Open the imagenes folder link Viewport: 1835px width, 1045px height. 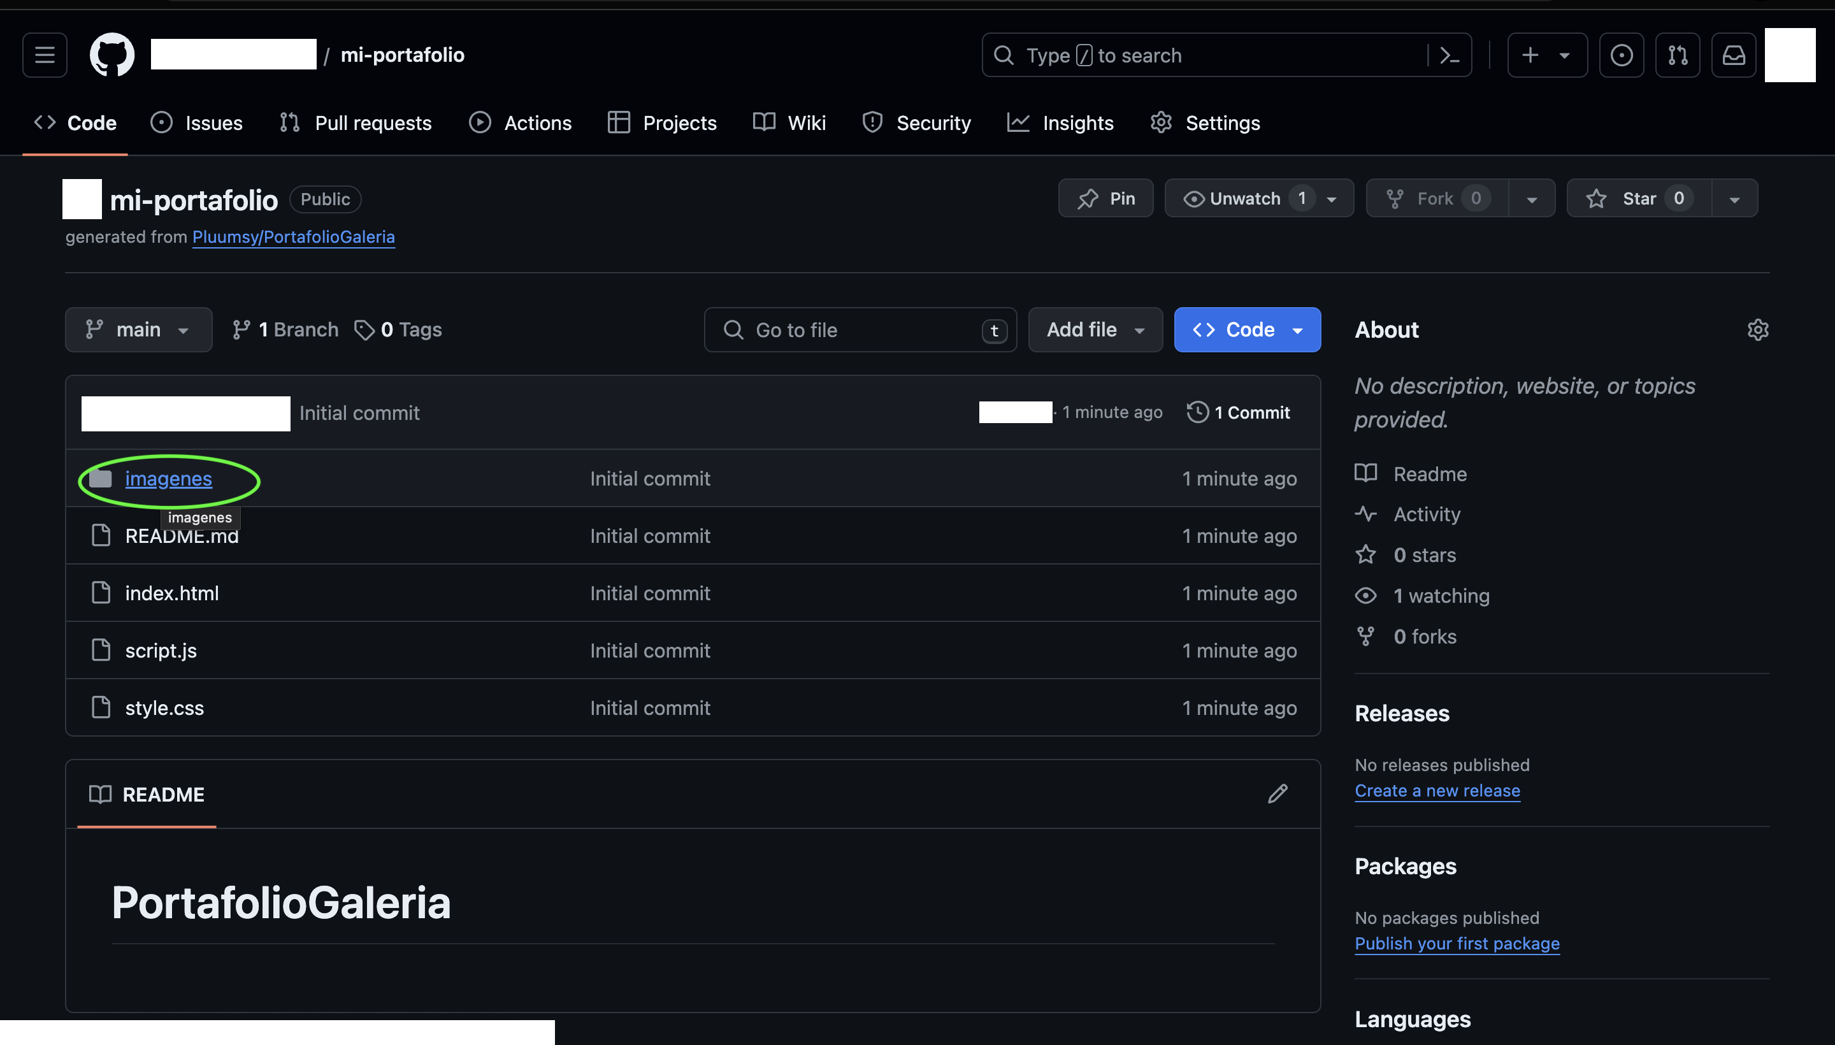(x=169, y=479)
